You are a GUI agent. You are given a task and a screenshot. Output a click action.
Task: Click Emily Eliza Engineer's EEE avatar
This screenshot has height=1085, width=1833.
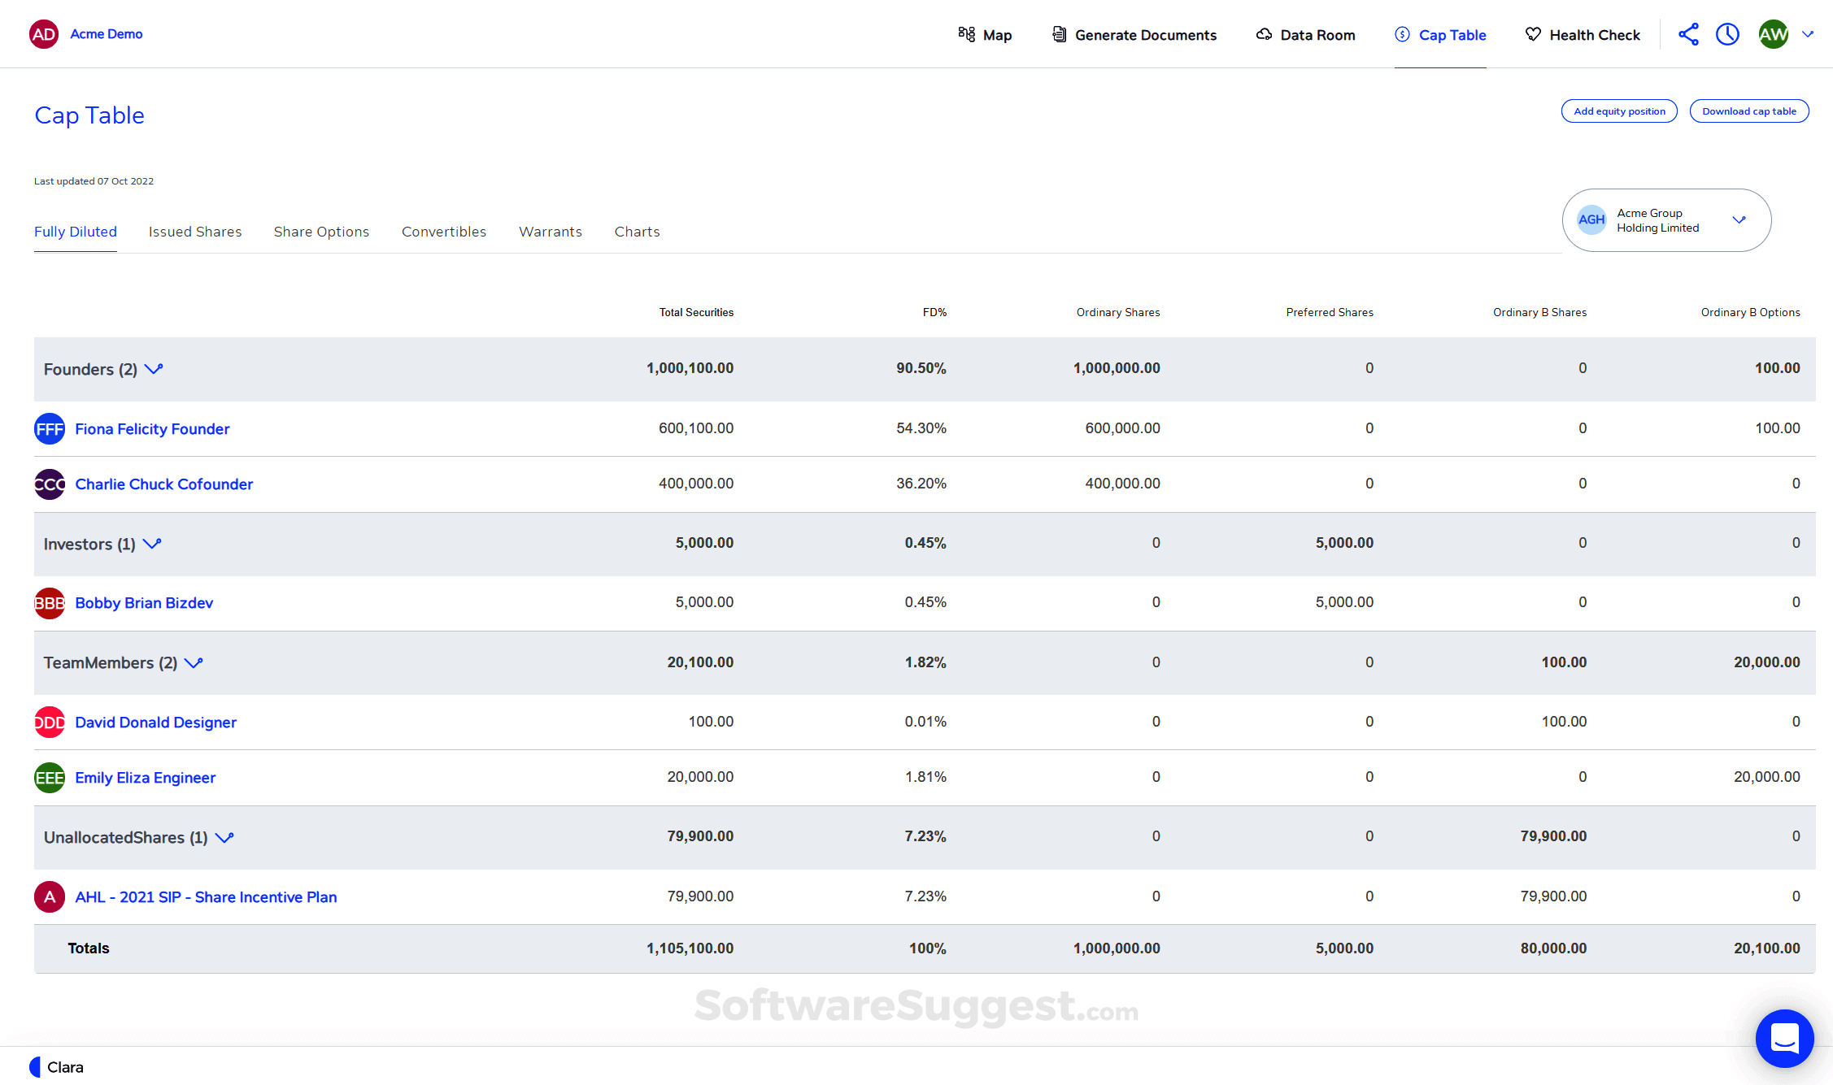[50, 778]
